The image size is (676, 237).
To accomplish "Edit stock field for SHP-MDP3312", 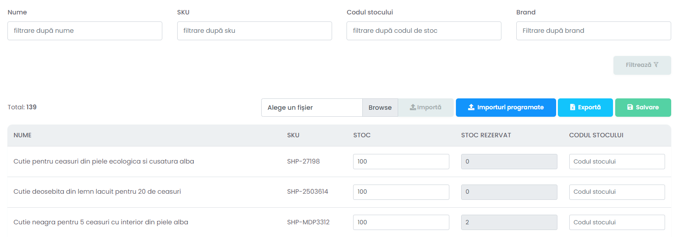I will point(401,222).
